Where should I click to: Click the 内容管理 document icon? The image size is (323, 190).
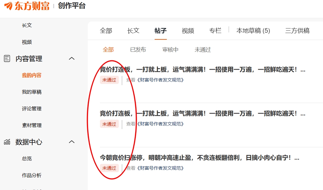pos(7,58)
